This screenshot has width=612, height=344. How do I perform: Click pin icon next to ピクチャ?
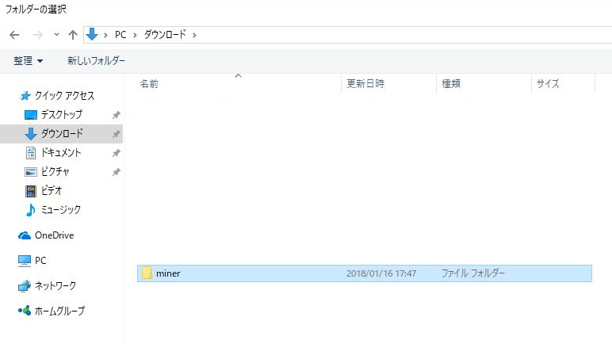(116, 172)
